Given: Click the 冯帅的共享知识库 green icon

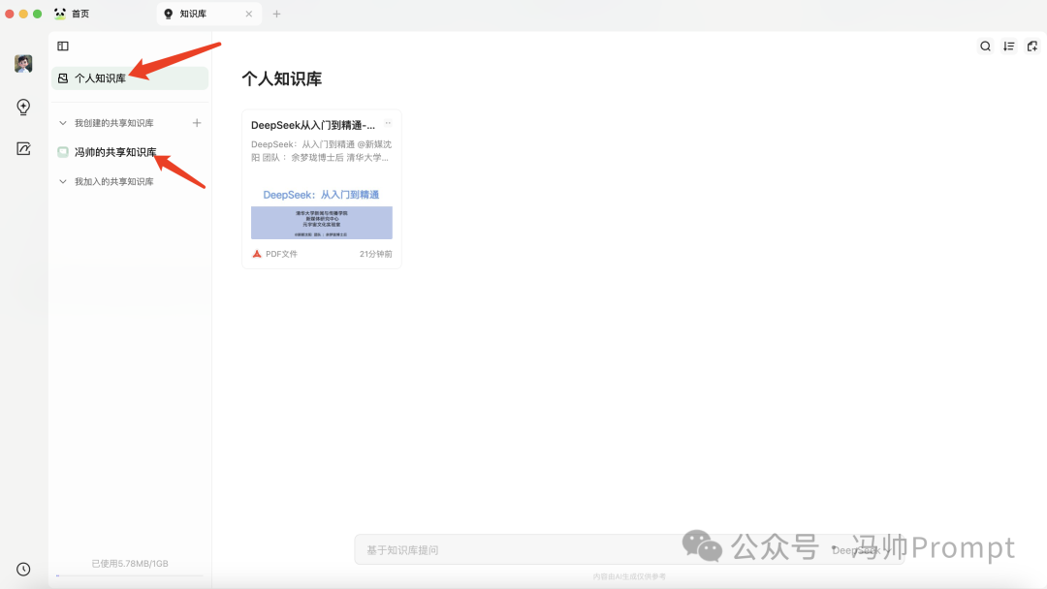Looking at the screenshot, I should point(63,152).
